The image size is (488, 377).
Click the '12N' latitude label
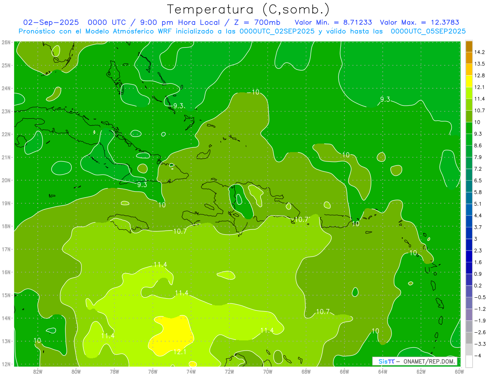point(6,364)
